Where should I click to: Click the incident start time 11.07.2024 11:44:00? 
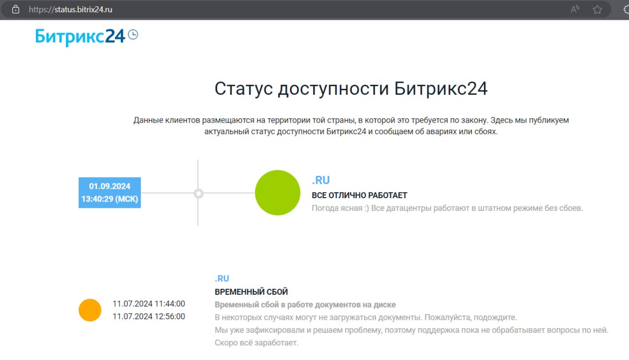pos(149,304)
